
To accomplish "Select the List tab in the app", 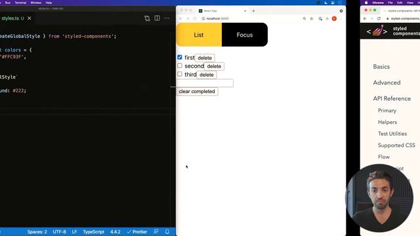I will coord(199,35).
